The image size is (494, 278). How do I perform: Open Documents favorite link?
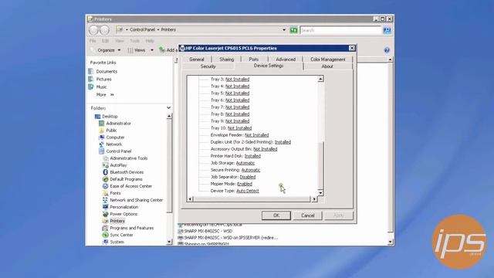(x=107, y=72)
